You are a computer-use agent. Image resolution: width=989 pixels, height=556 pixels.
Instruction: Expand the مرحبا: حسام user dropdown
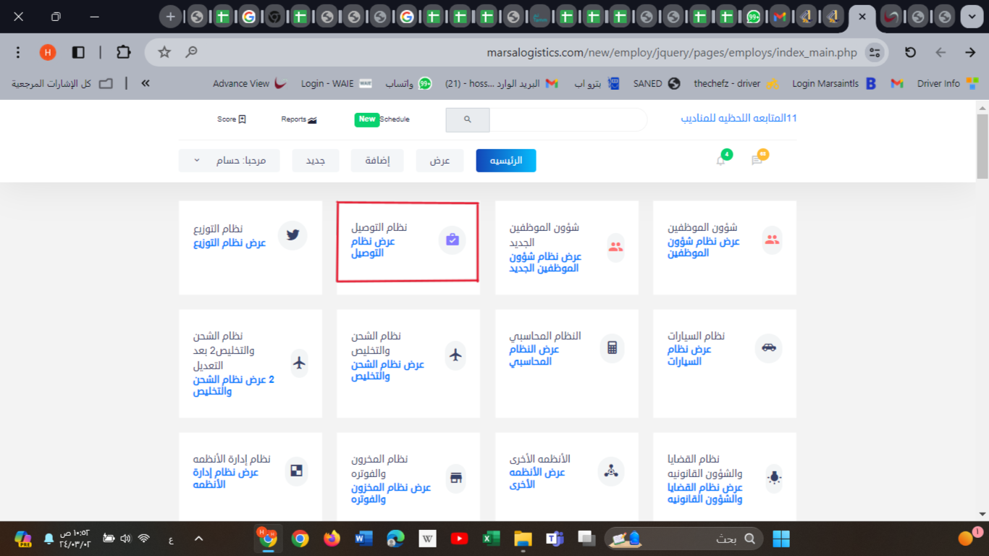[x=229, y=161]
